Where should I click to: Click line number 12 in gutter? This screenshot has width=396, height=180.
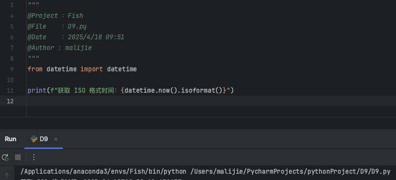click(10, 101)
